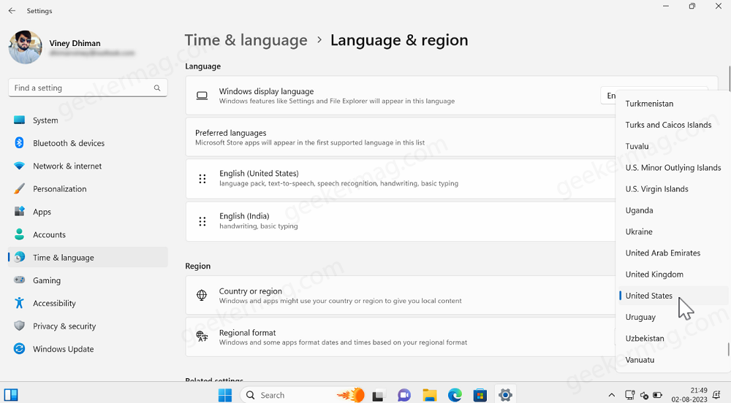The height and width of the screenshot is (403, 731).
Task: Launch Microsoft Edge from taskbar
Action: 455,395
